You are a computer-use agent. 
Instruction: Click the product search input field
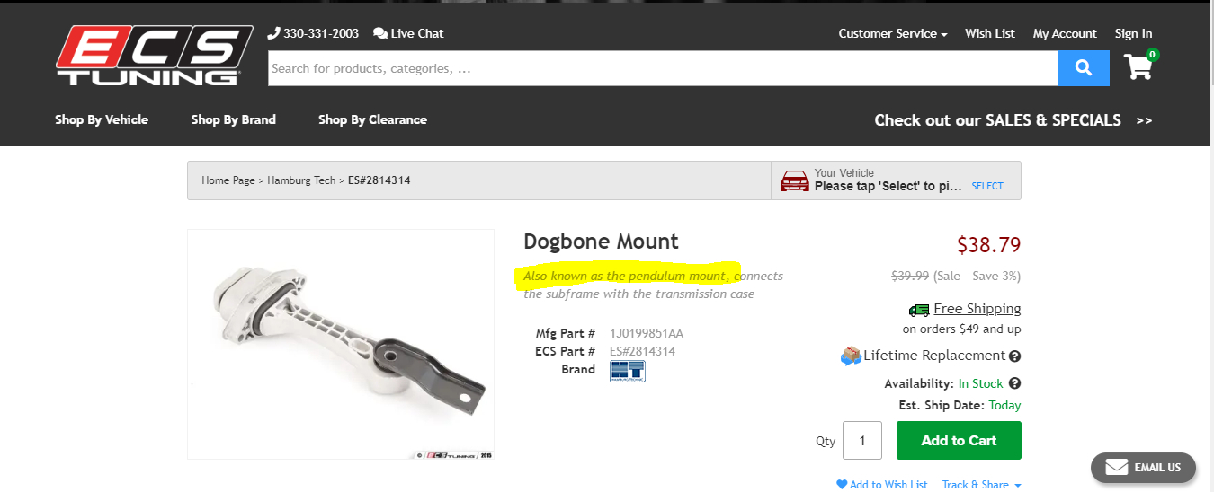tap(662, 68)
